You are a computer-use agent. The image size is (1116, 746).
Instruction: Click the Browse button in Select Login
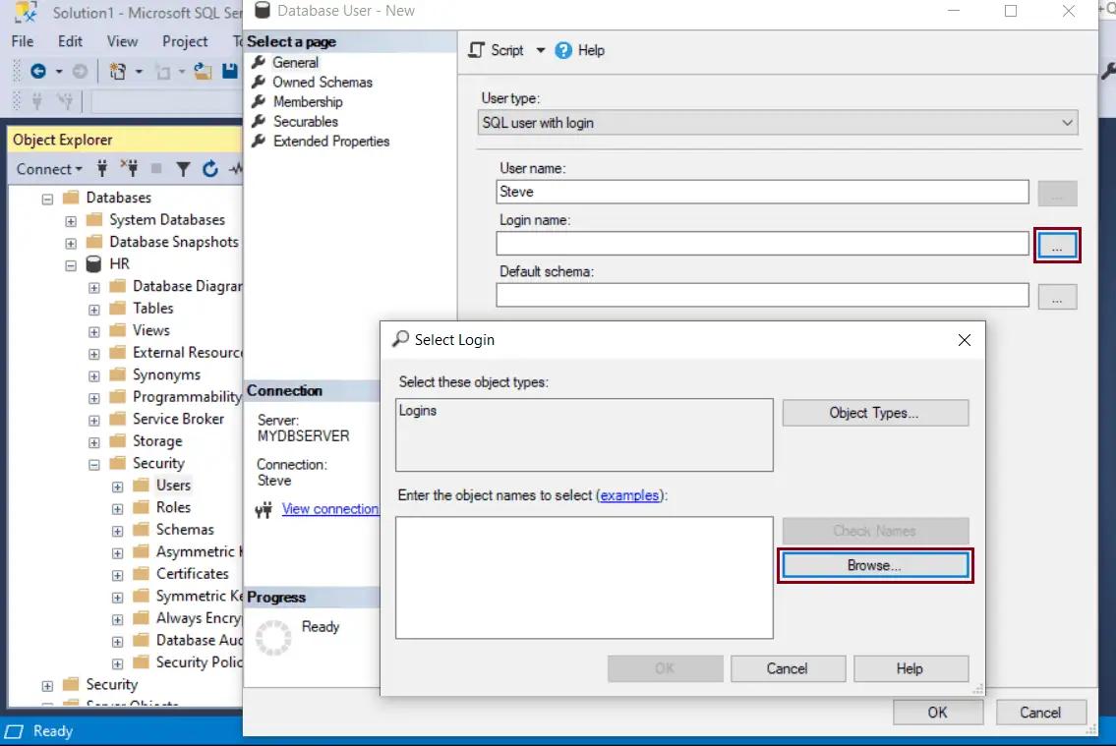coord(874,565)
